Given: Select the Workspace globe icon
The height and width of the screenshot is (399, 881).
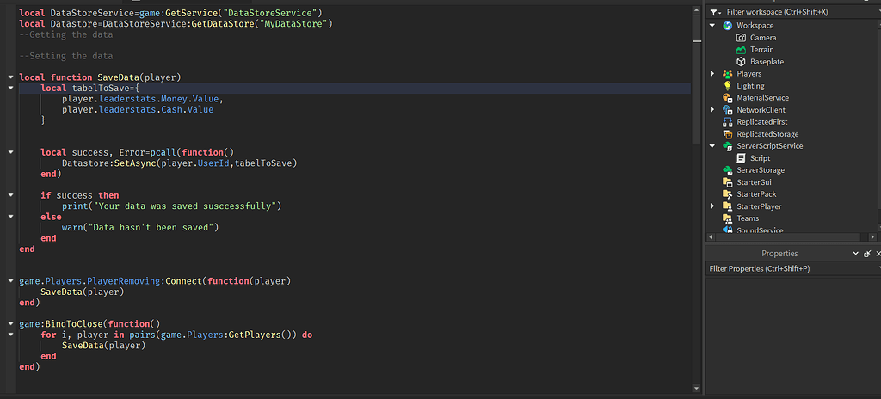Looking at the screenshot, I should [x=728, y=26].
